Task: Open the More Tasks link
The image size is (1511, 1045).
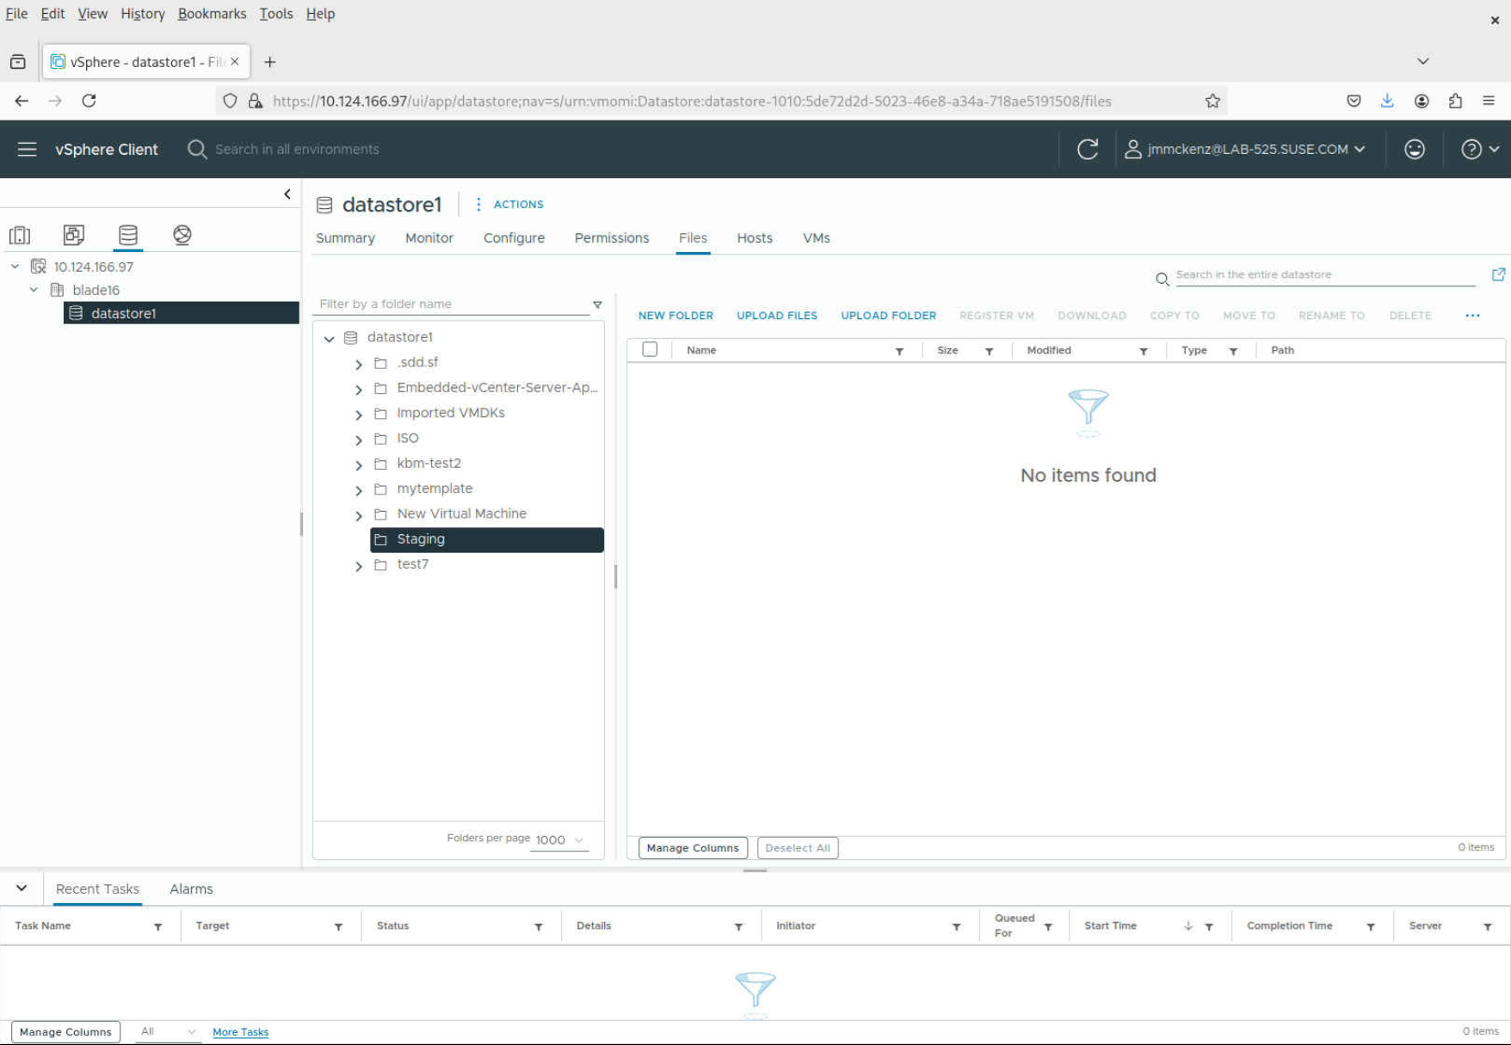Action: [x=240, y=1032]
